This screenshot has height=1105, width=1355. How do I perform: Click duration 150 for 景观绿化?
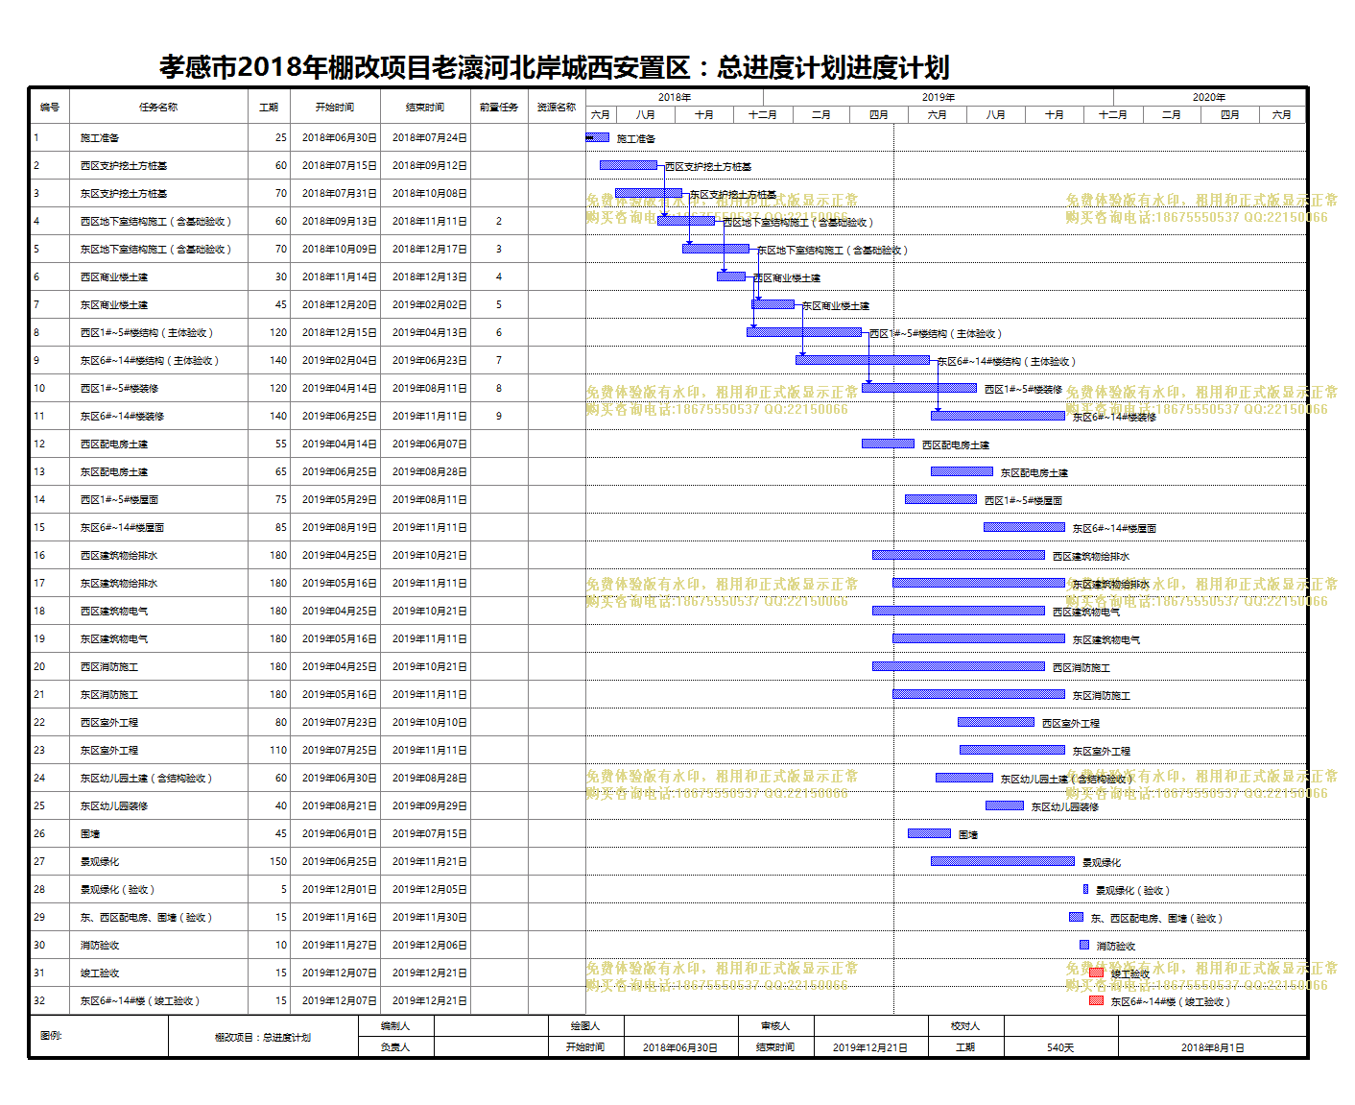click(278, 862)
